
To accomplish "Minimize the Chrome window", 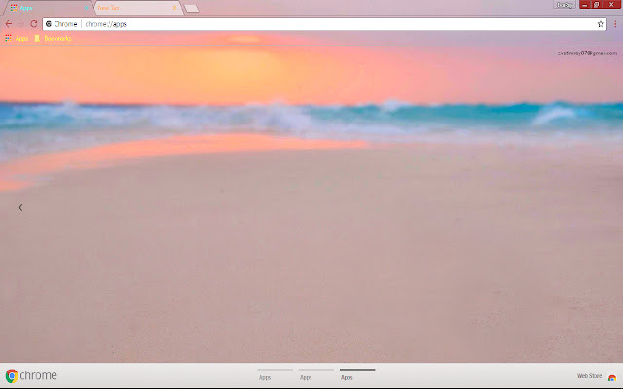I will pos(584,4).
